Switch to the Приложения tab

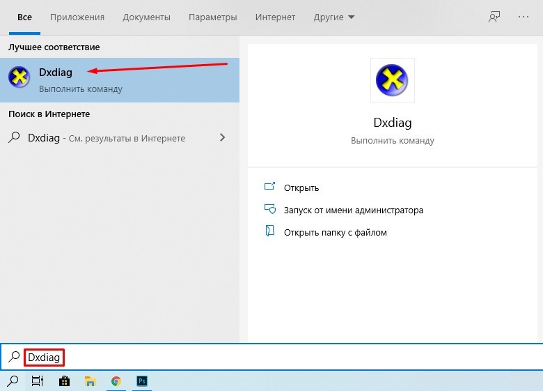coord(77,17)
